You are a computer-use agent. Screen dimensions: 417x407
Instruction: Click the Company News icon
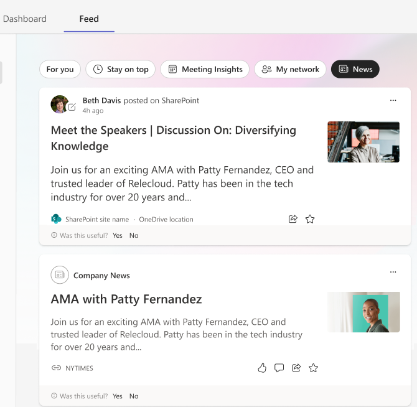pyautogui.click(x=60, y=274)
